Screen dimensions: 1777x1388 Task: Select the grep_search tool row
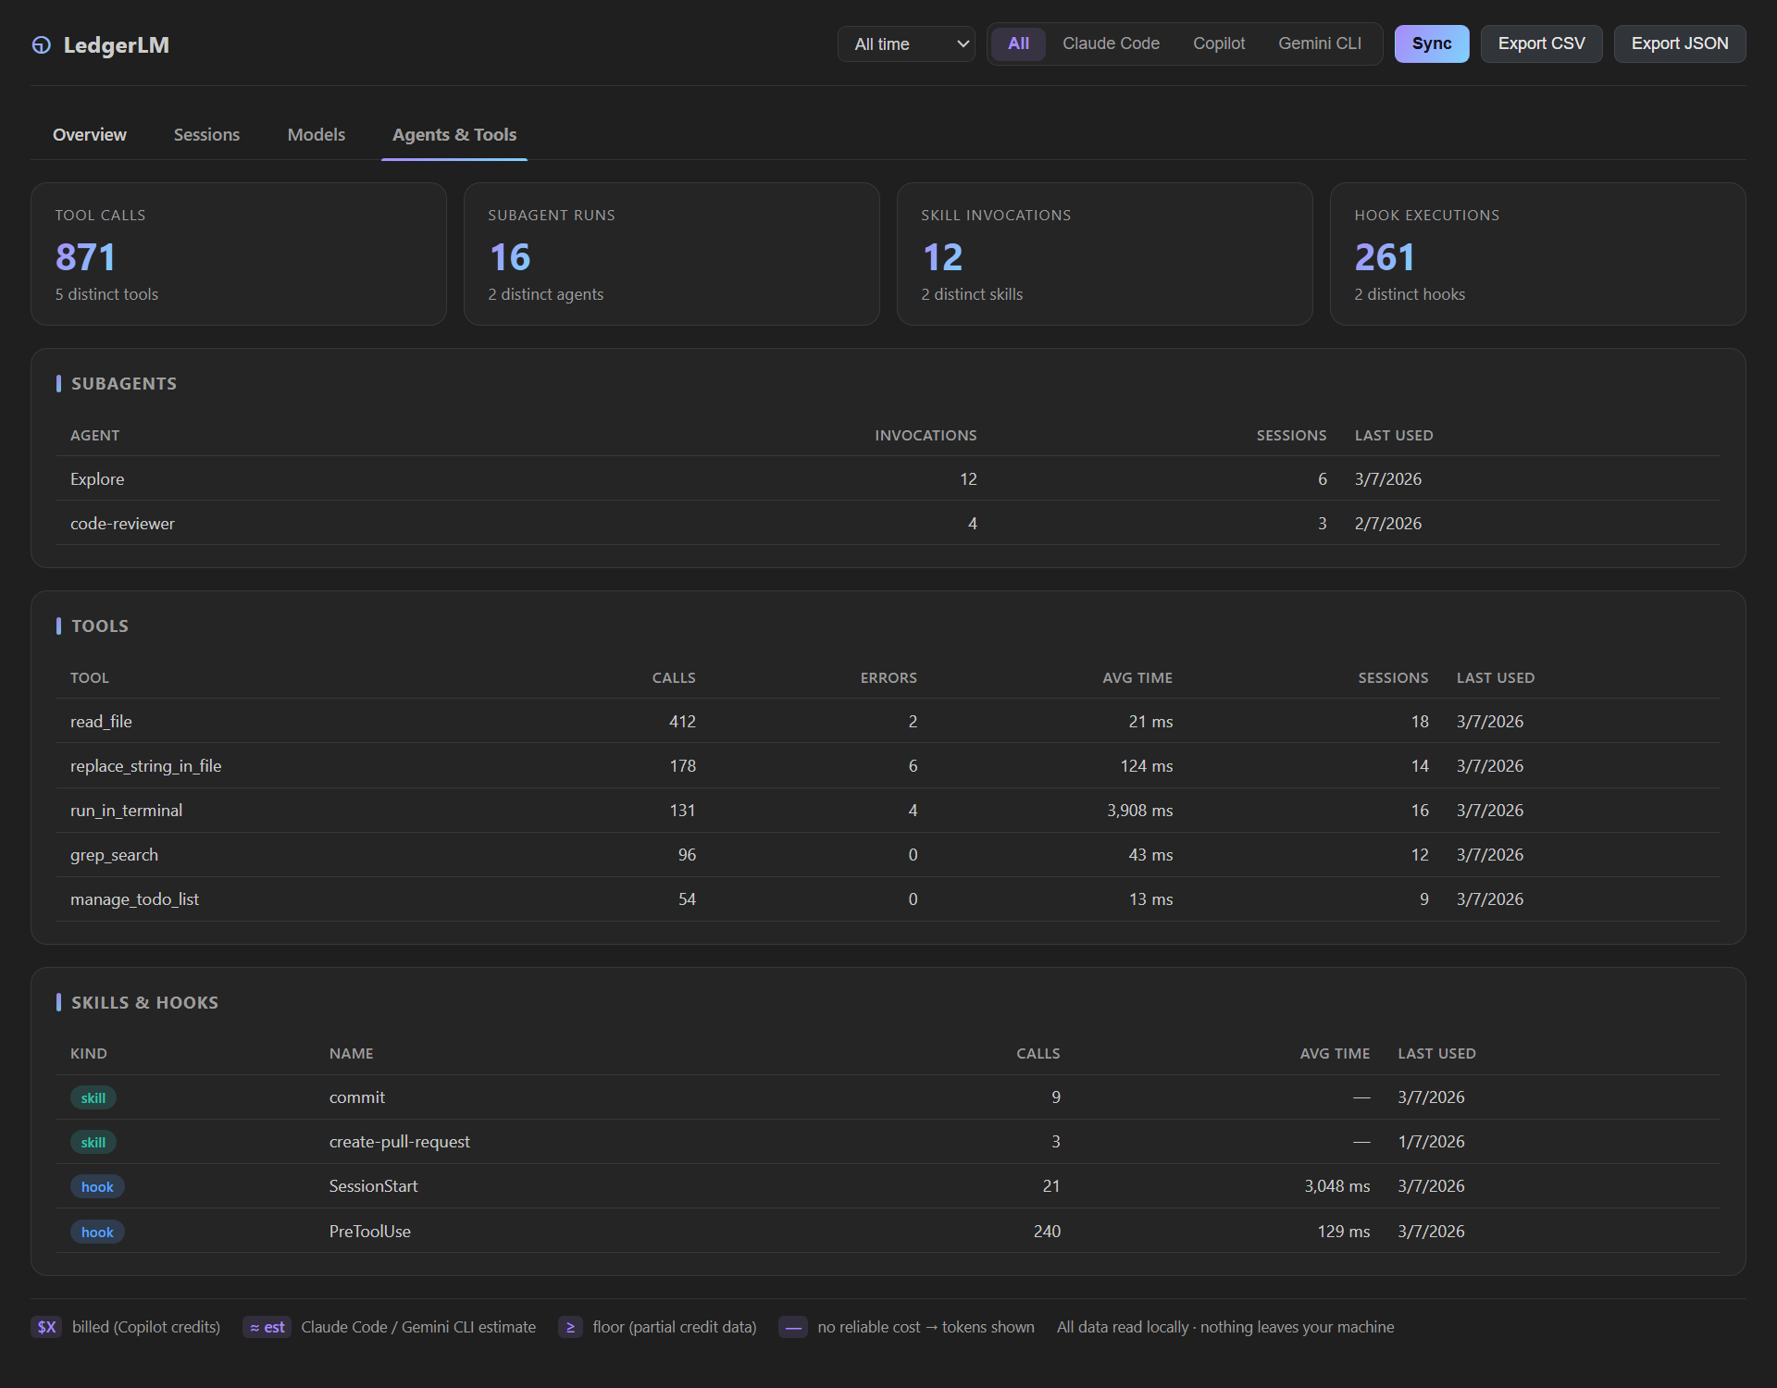click(888, 855)
